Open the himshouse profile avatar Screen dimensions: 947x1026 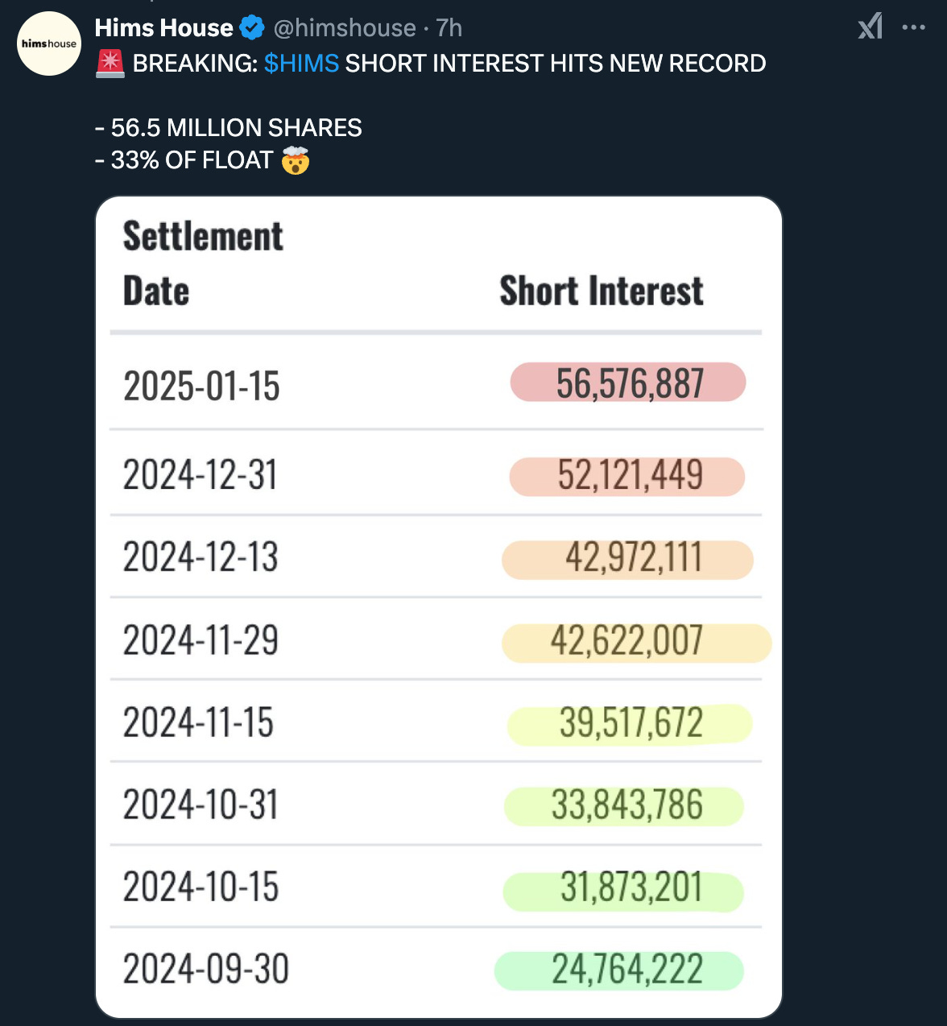coord(49,43)
